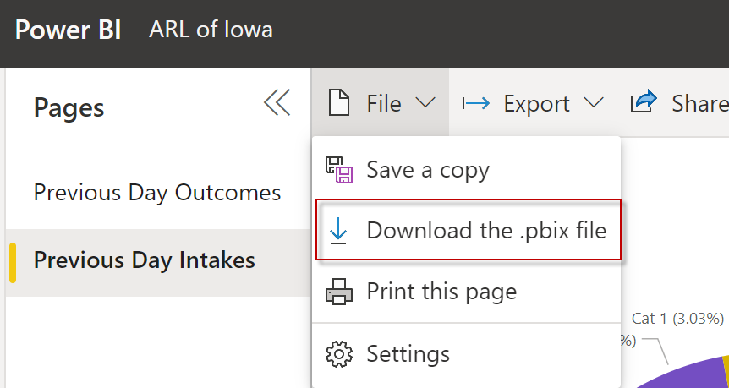
Task: Click the Power BI home title
Action: 68,30
